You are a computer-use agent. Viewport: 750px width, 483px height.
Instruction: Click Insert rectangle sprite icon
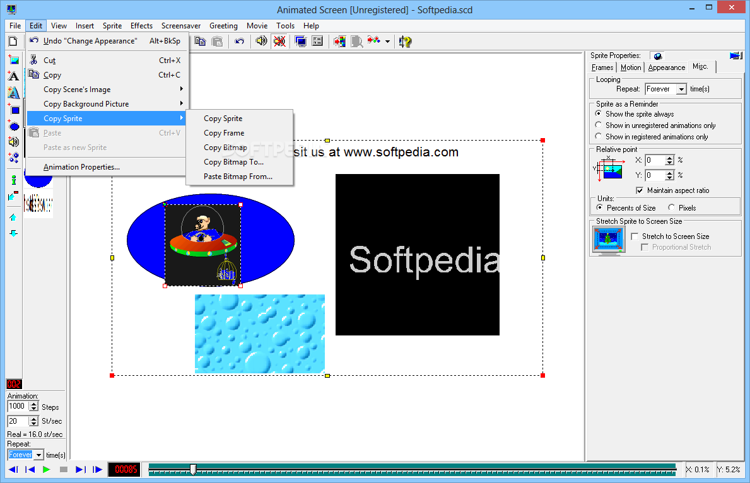(x=14, y=110)
